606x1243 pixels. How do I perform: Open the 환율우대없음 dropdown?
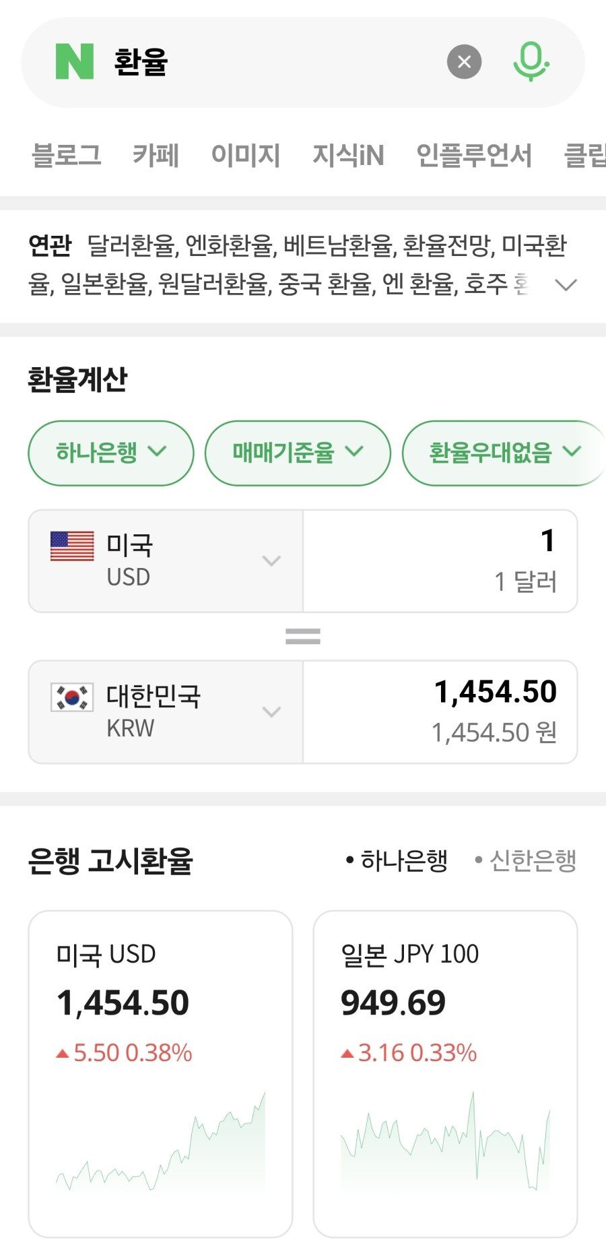click(503, 453)
